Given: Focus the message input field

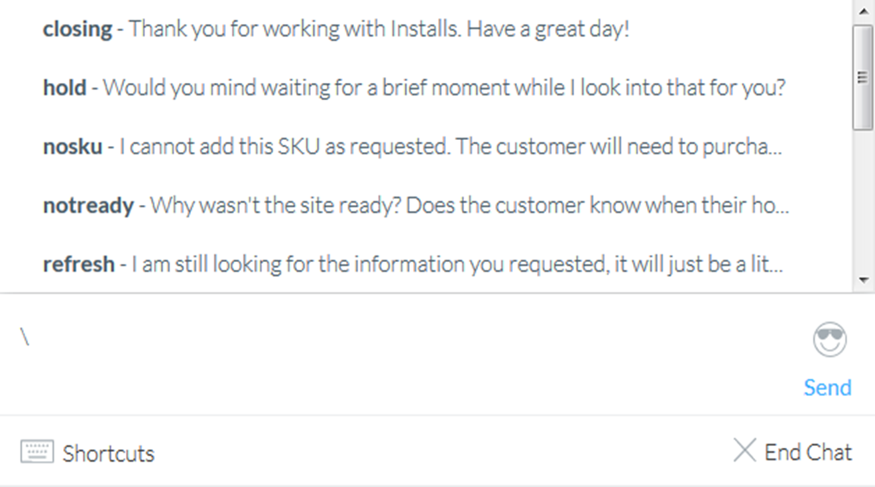Looking at the screenshot, I should click(x=398, y=352).
